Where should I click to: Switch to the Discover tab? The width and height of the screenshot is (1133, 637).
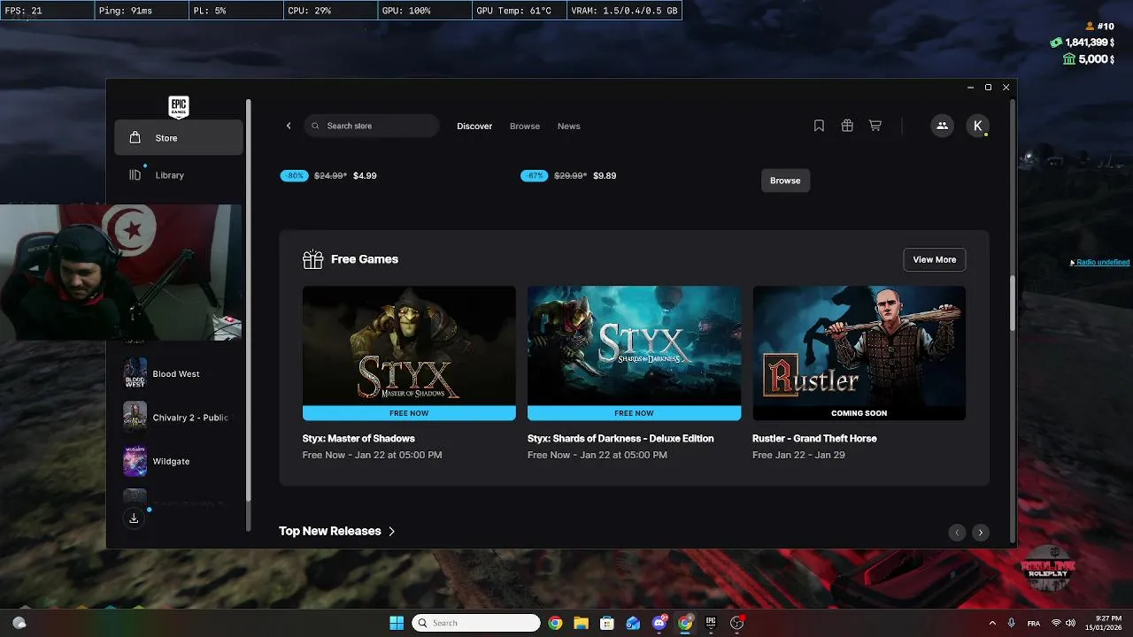tap(474, 127)
